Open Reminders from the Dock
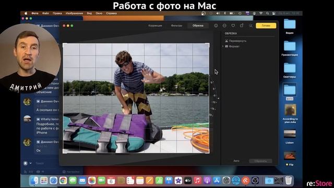334x188 pixels. 130,181
